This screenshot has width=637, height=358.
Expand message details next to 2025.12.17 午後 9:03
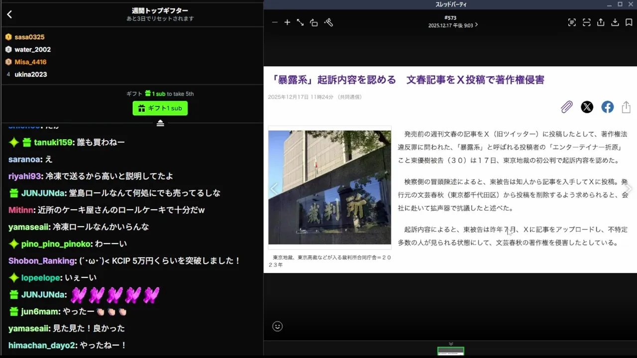[x=476, y=25]
